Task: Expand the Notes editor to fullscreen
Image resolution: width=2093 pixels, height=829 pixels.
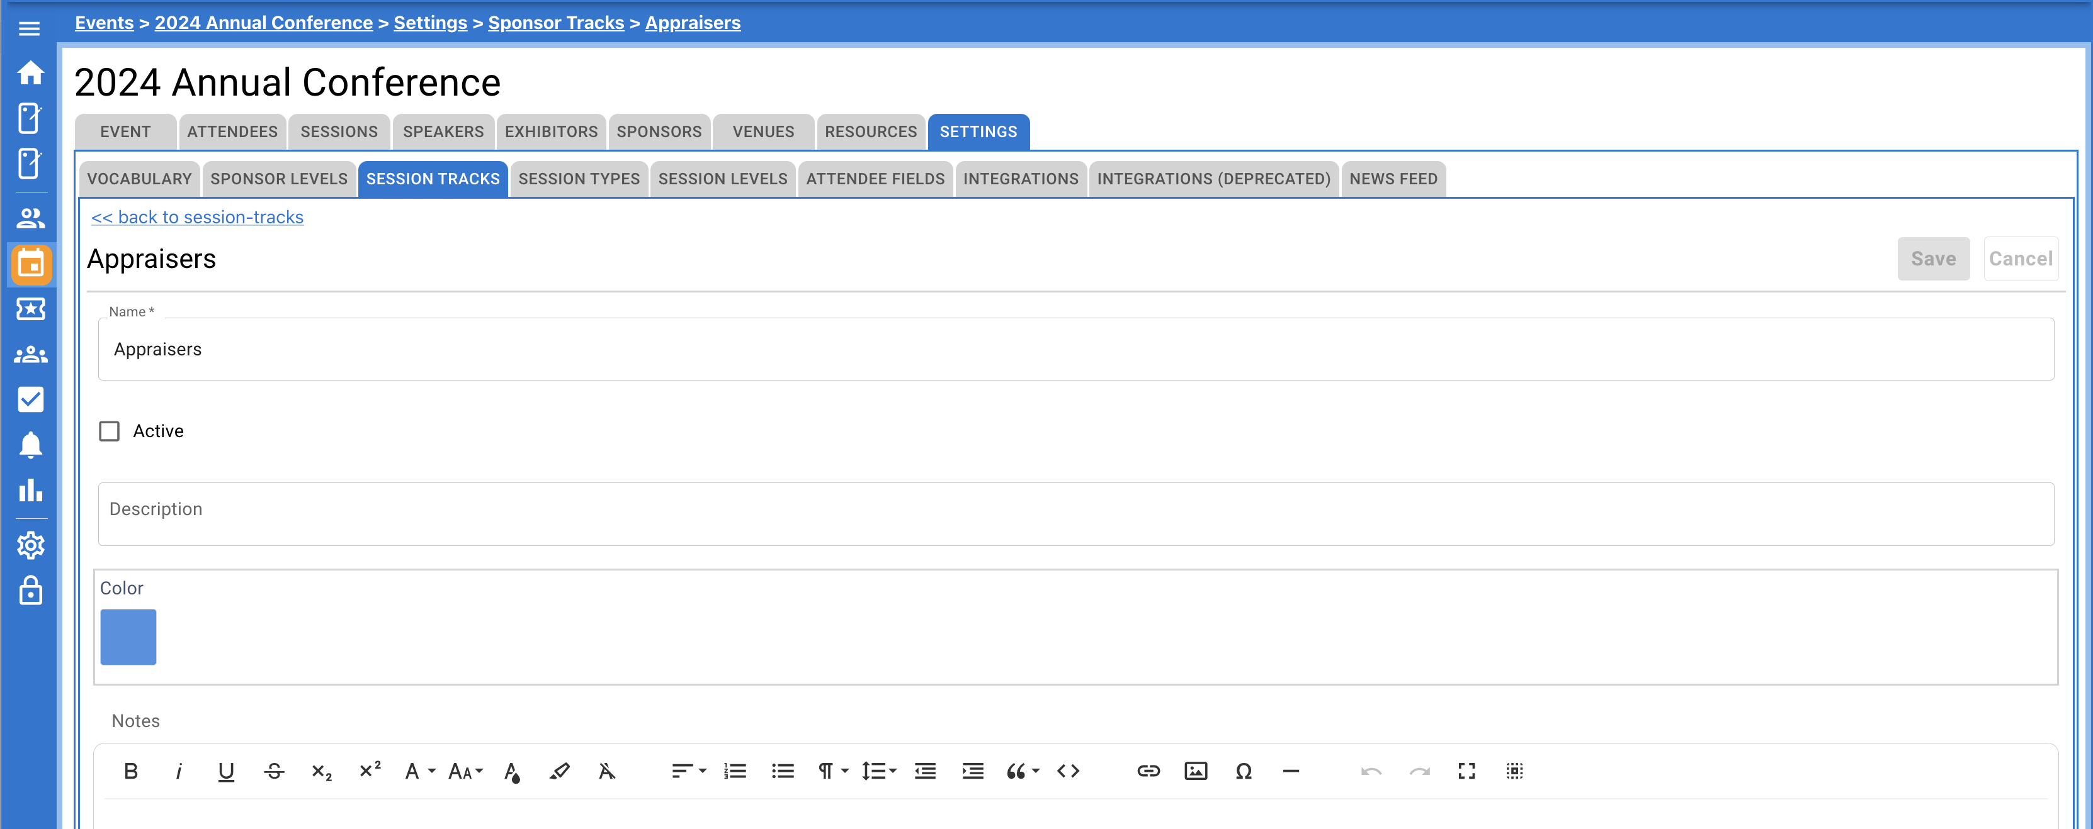Action: pos(1466,771)
